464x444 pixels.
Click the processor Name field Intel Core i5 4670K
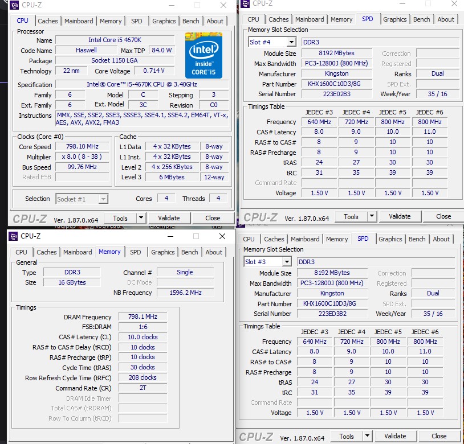pos(115,40)
